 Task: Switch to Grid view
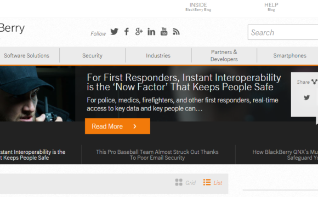pos(185,182)
